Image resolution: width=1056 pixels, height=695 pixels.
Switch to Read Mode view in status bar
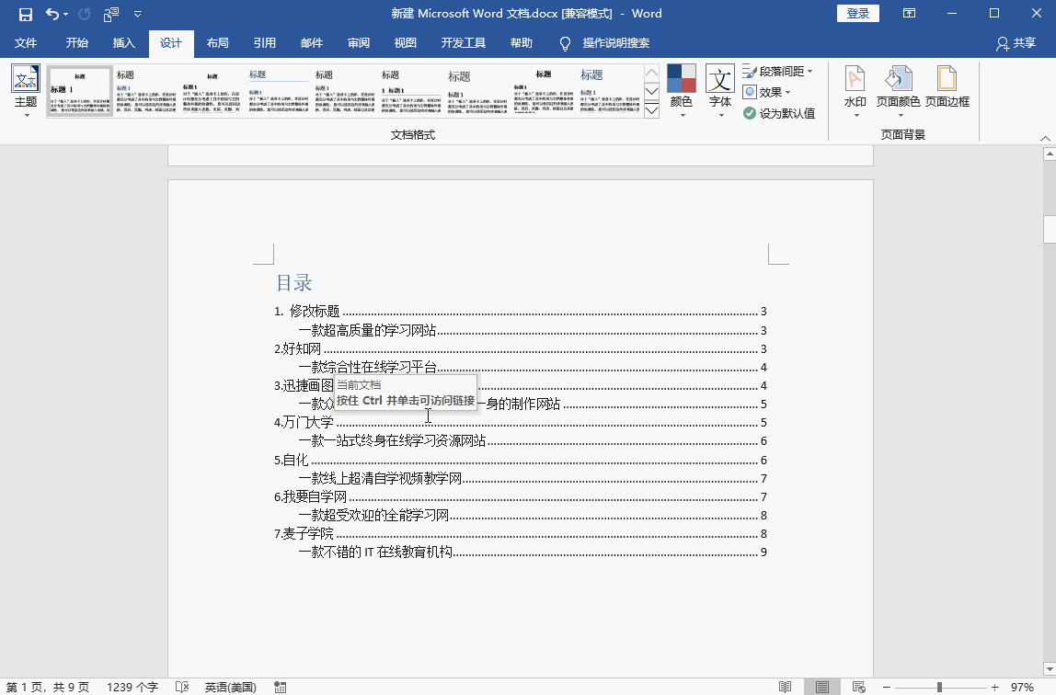pos(785,687)
